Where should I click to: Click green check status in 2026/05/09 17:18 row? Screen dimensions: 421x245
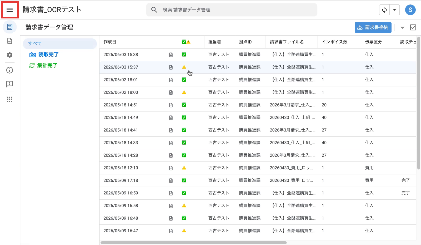point(184,180)
